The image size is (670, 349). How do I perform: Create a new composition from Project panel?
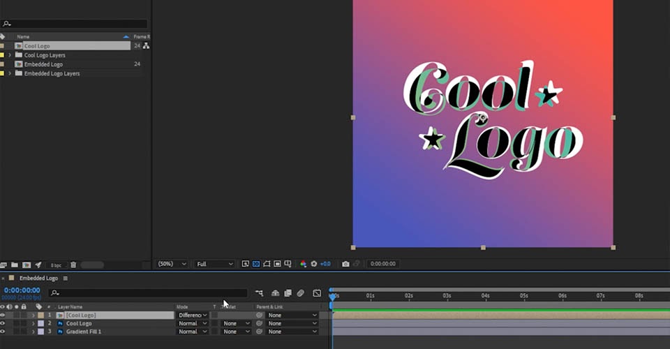pos(27,265)
